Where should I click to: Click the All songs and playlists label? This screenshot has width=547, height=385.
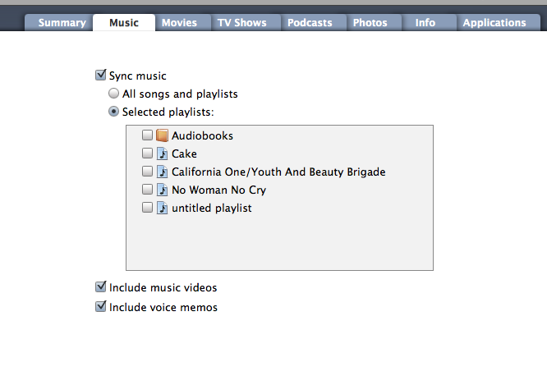tap(180, 94)
